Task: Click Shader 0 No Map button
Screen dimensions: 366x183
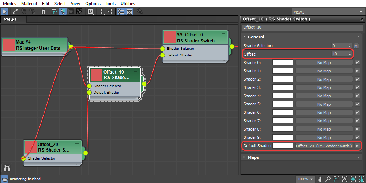Action: 324,62
